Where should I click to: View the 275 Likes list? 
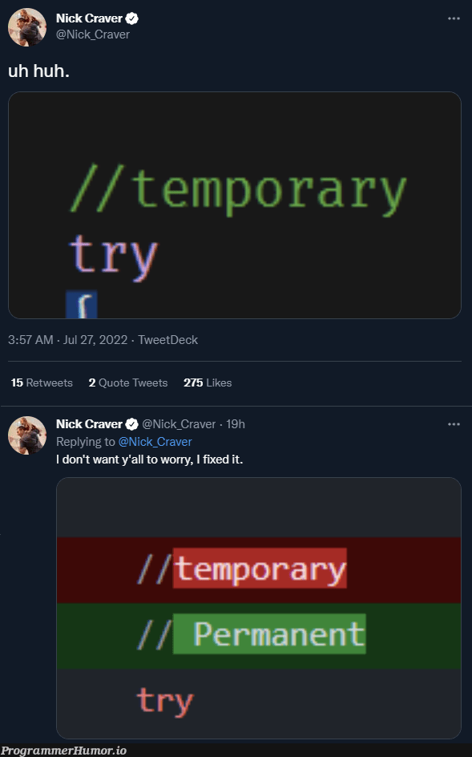coord(208,383)
